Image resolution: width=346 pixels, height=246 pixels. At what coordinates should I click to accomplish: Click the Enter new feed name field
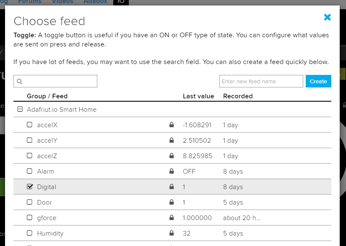click(261, 81)
